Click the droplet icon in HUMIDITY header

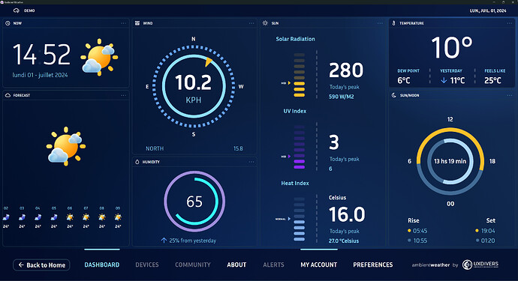[x=137, y=162]
